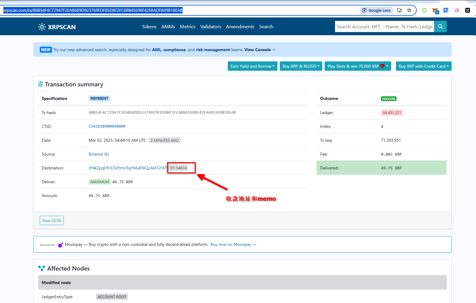Open Google Lens in address bar
Screen dimensions: 476x303
(376, 10)
